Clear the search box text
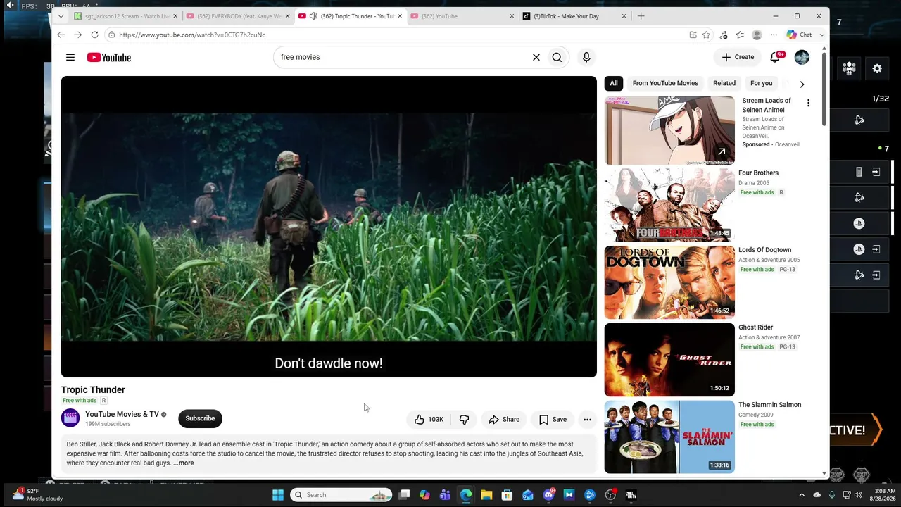The width and height of the screenshot is (901, 507). (536, 57)
